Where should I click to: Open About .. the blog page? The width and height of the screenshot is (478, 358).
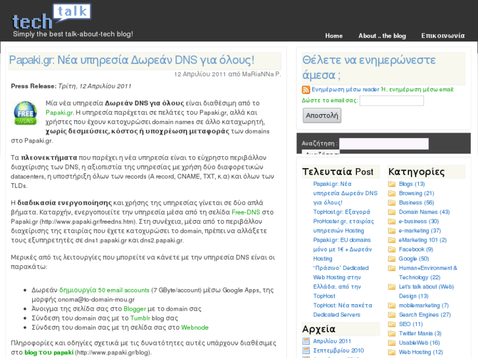pyautogui.click(x=382, y=36)
